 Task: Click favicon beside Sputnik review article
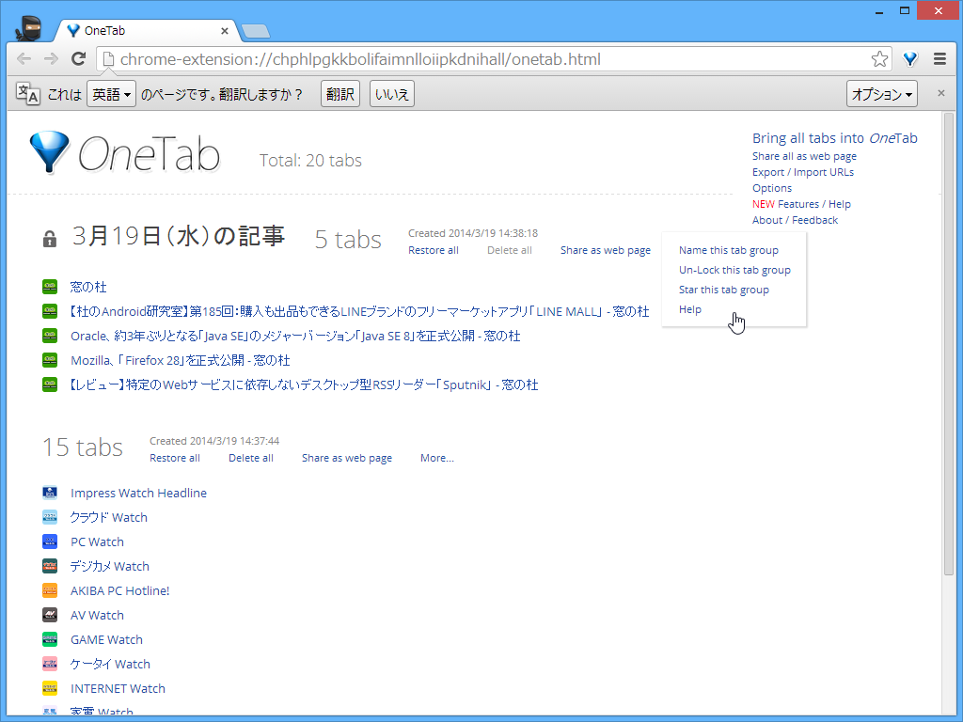(50, 385)
